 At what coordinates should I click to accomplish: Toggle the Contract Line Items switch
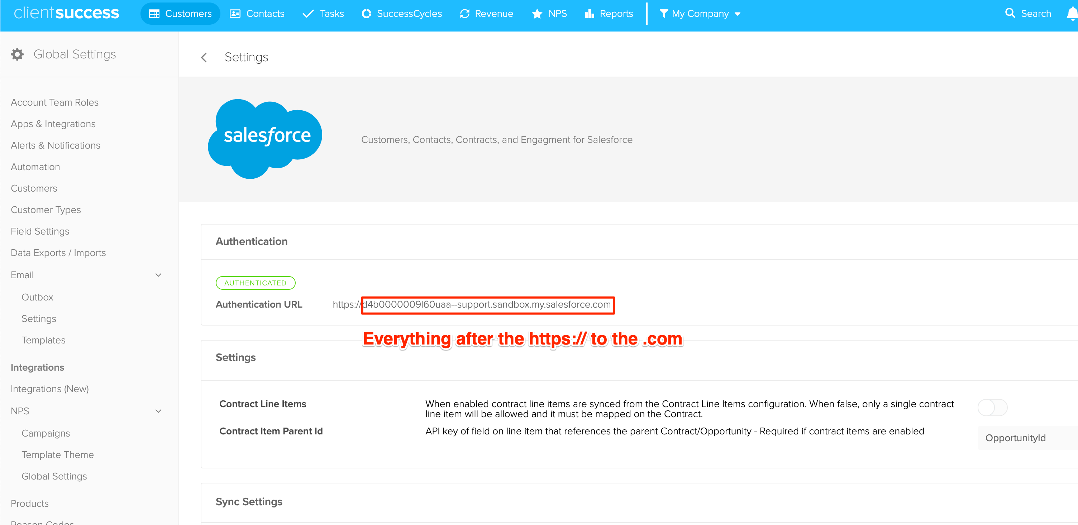click(x=992, y=408)
